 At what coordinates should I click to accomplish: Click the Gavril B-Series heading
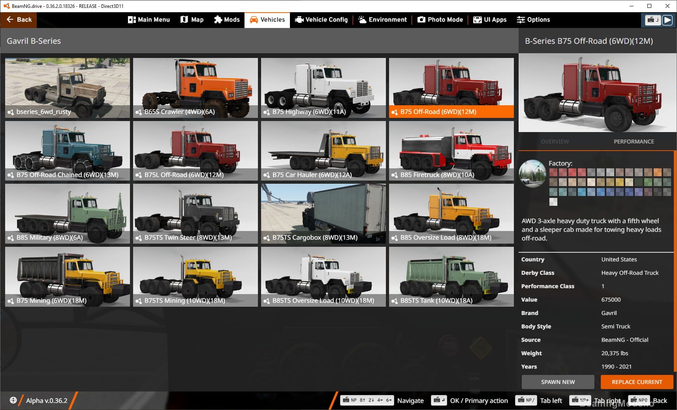(34, 41)
